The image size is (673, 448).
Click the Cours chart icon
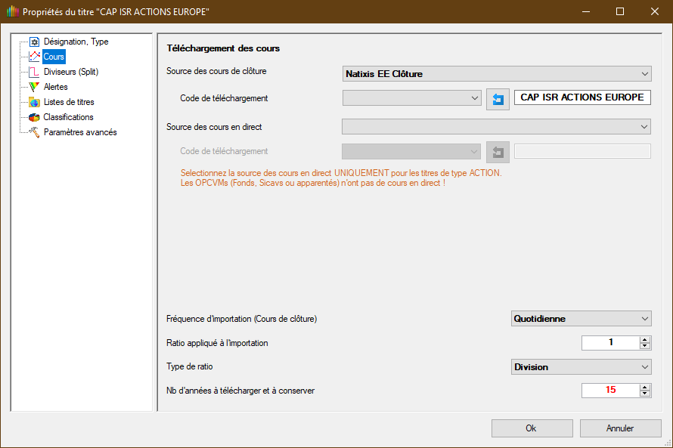(x=34, y=57)
